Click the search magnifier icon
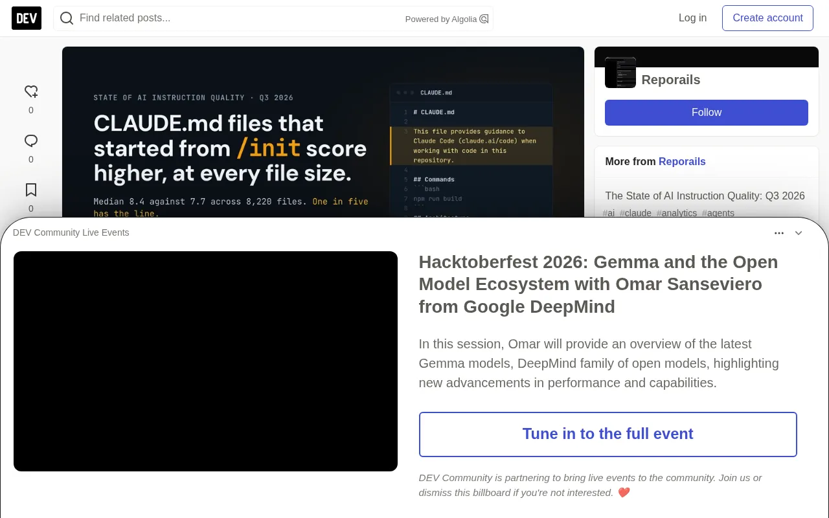829x518 pixels. (67, 18)
